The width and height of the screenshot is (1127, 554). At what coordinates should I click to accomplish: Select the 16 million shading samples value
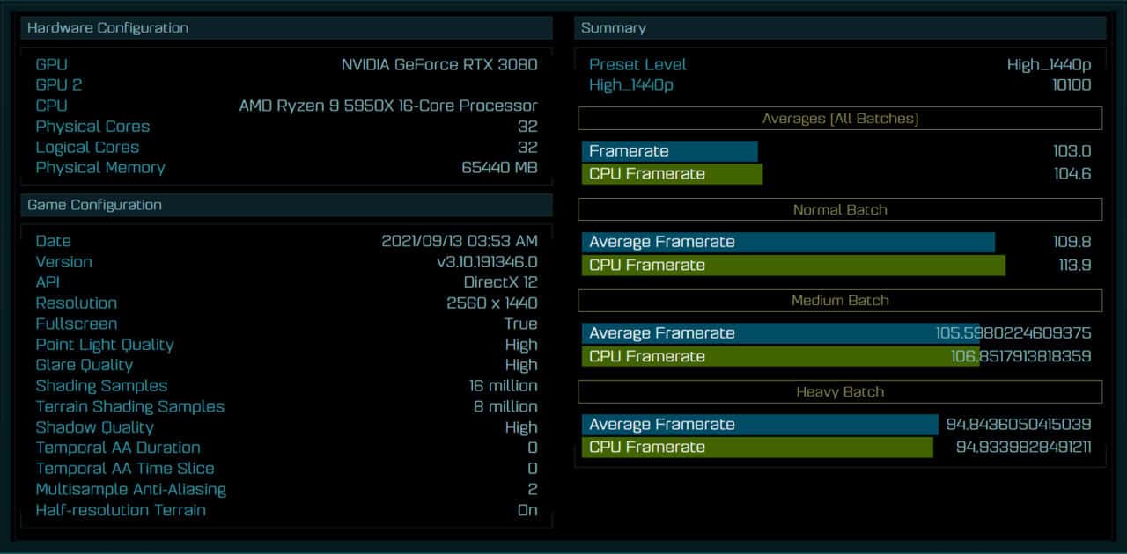[503, 386]
